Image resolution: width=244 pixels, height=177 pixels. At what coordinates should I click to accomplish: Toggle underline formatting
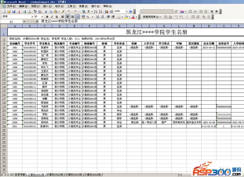[x=57, y=17]
